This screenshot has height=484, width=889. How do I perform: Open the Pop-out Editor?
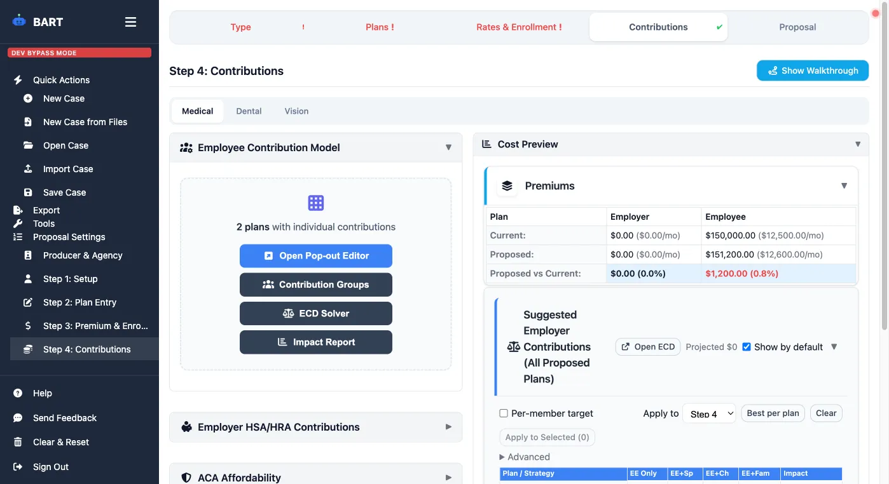point(315,256)
